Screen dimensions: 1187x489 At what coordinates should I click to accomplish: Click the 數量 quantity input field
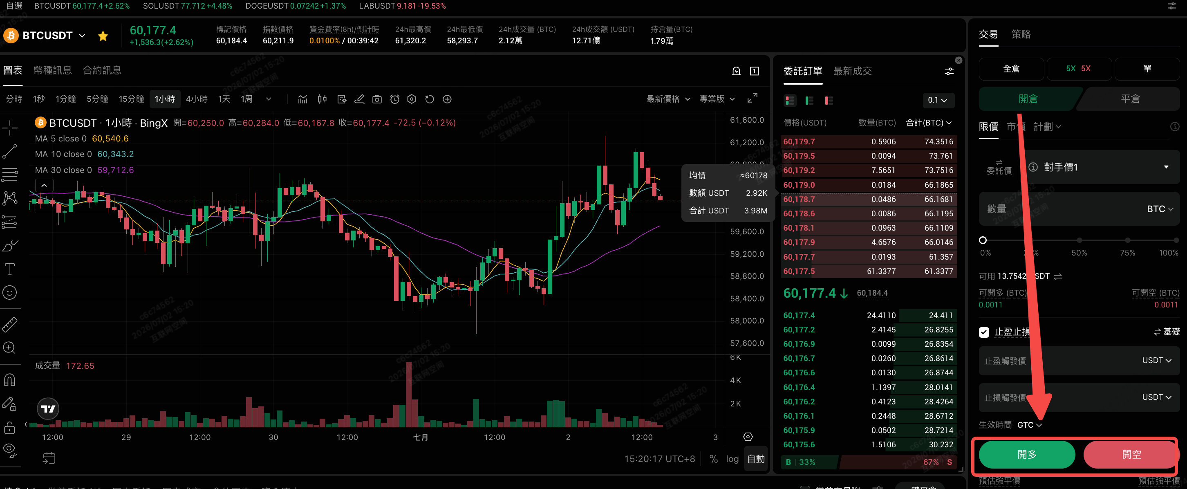(x=1079, y=209)
